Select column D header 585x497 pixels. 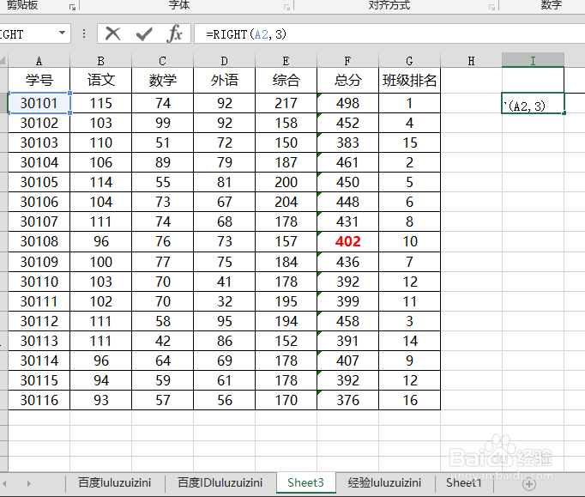pos(224,60)
